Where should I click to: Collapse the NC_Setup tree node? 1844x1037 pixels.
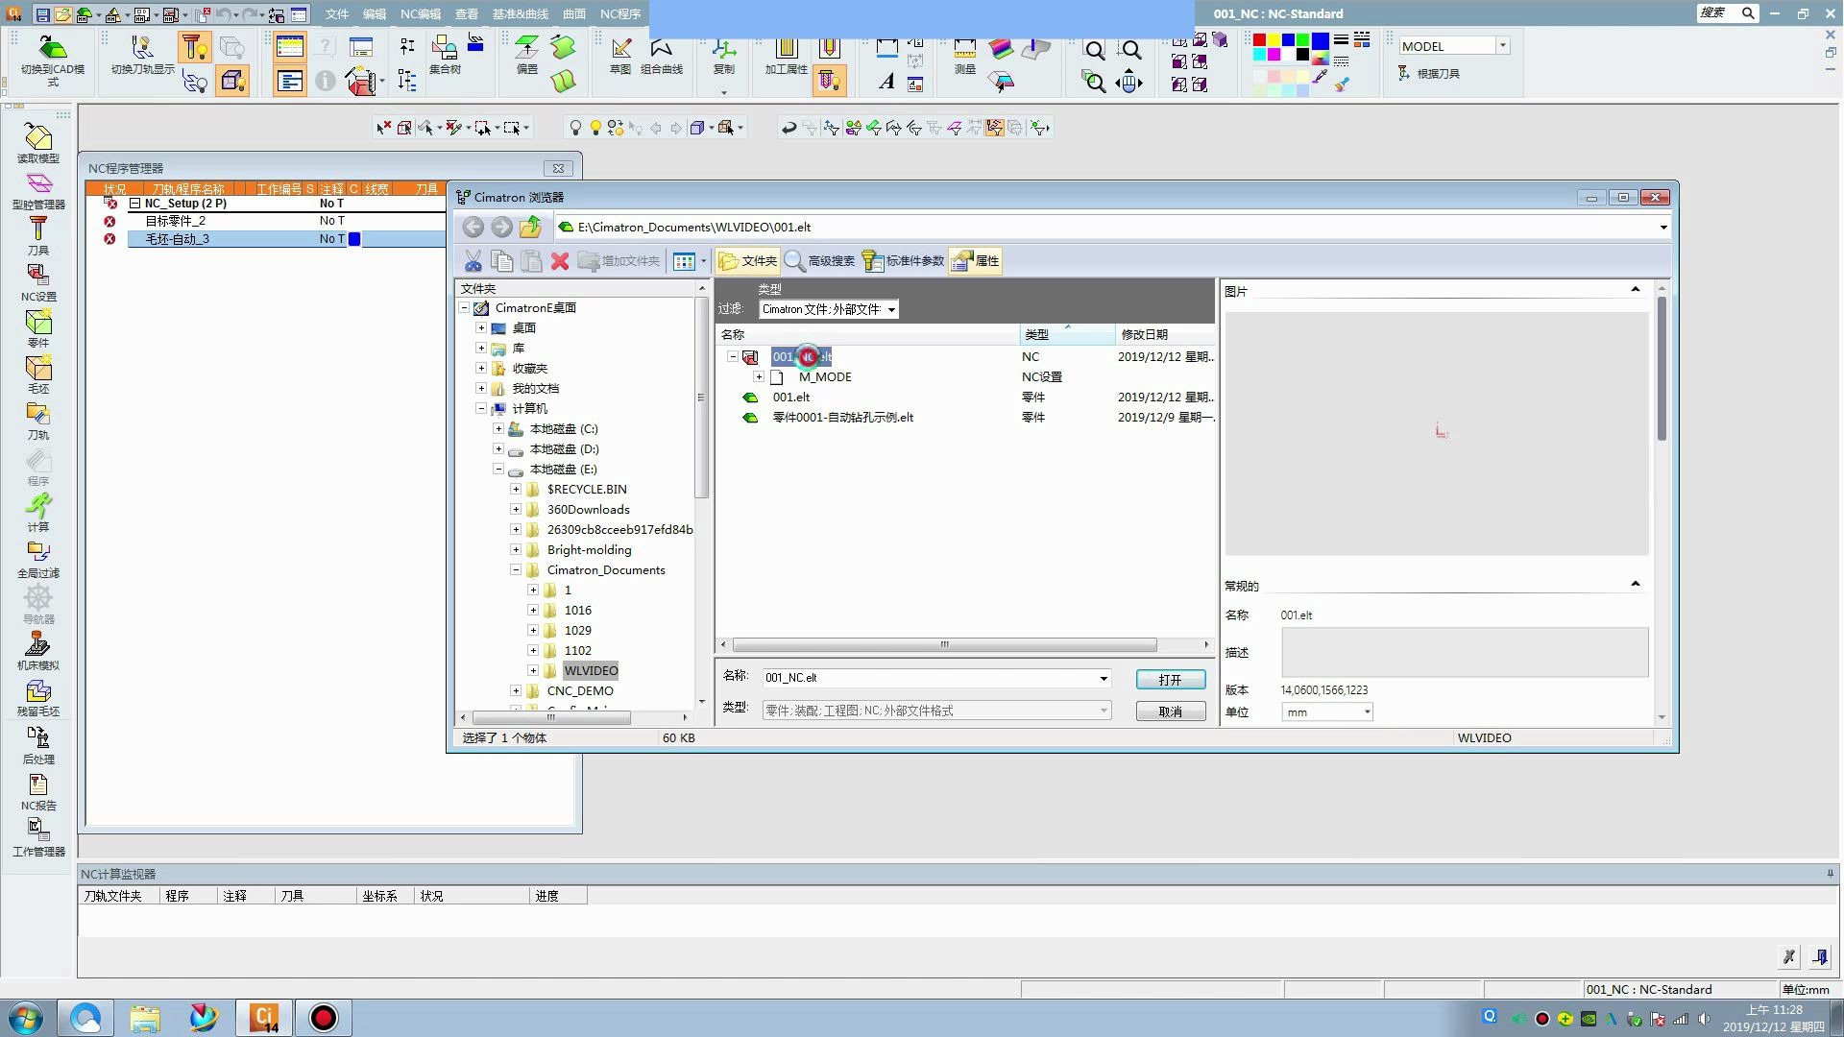coord(135,204)
